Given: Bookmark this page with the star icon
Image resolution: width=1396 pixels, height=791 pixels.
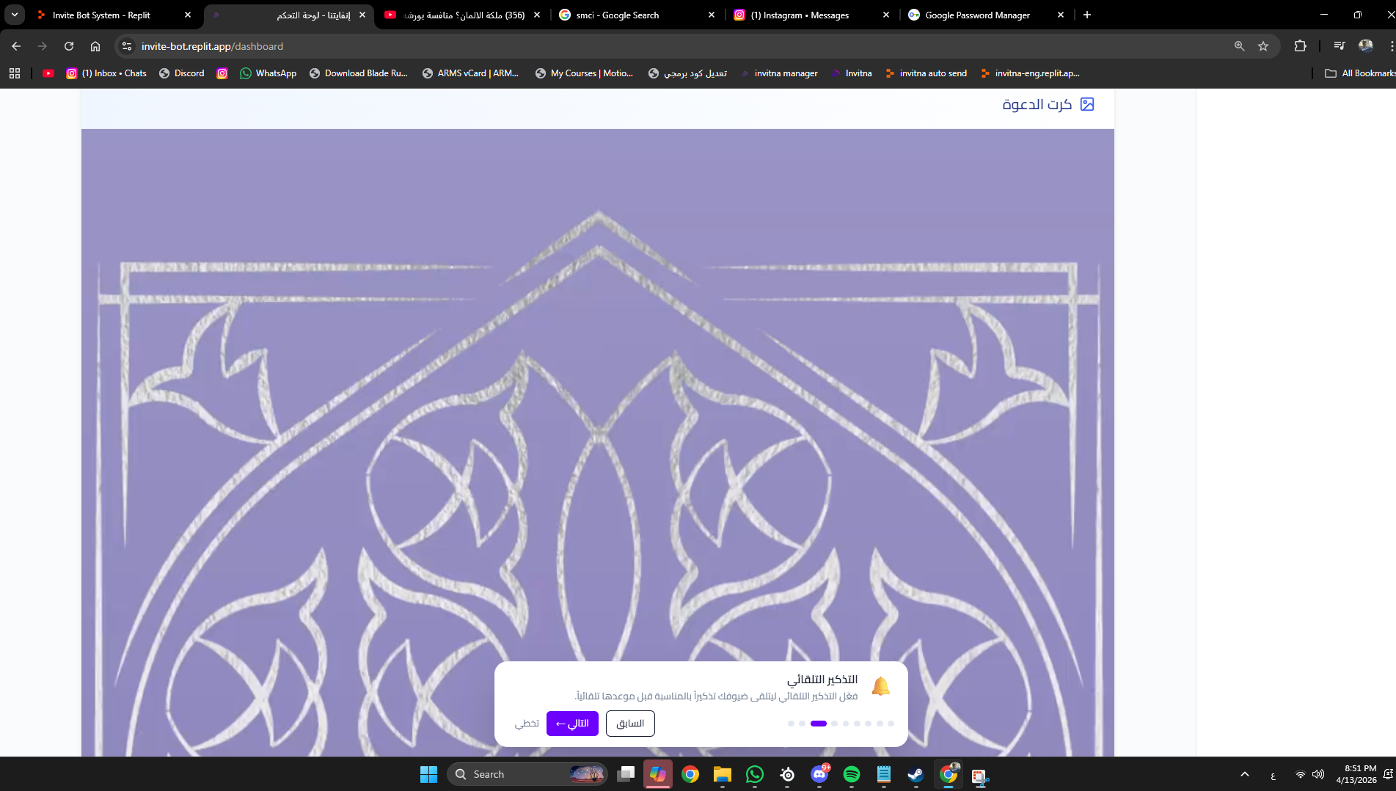Looking at the screenshot, I should [1263, 46].
